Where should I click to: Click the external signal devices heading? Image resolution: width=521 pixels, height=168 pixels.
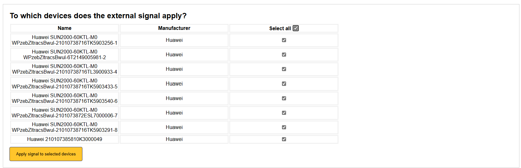(98, 16)
